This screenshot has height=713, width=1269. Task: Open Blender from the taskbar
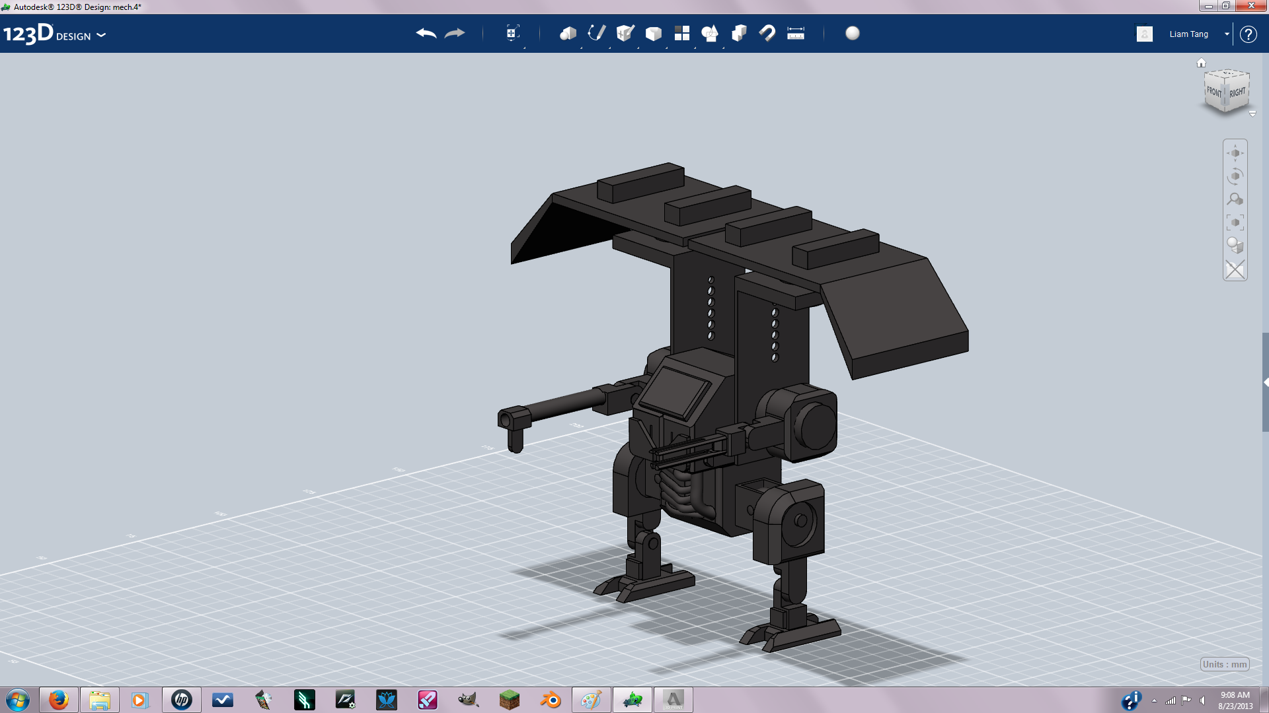click(x=551, y=700)
